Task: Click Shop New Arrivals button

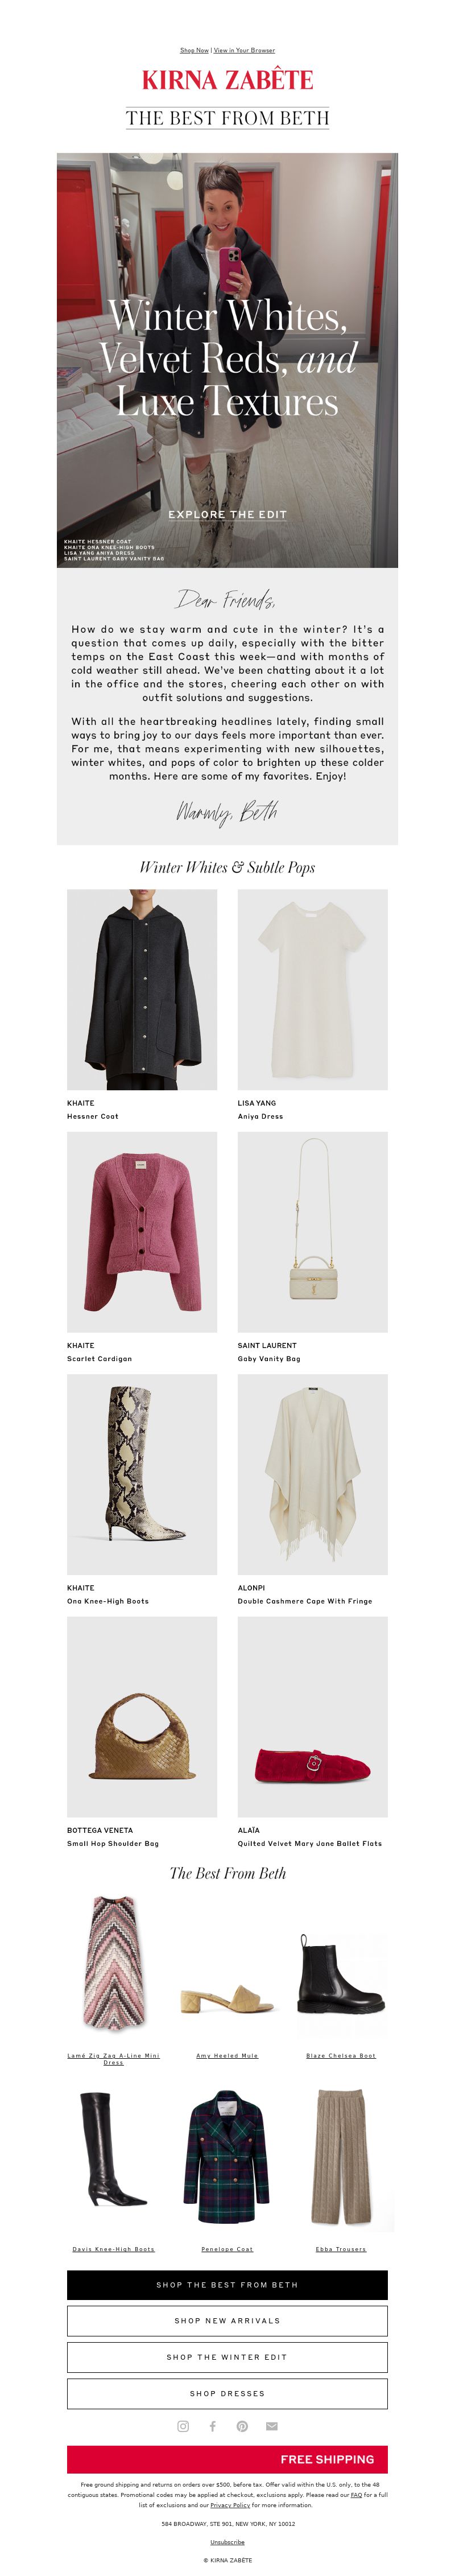Action: (227, 2320)
